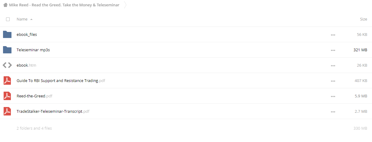Click the code icon for ebook.htm
This screenshot has height=142, width=372.
(x=7, y=65)
